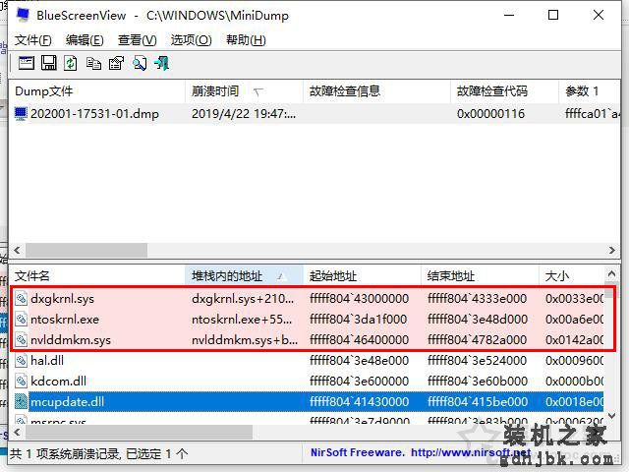The height and width of the screenshot is (472, 629).
Task: Sort lower pane by 堆栈内的地址 header
Action: (x=245, y=276)
